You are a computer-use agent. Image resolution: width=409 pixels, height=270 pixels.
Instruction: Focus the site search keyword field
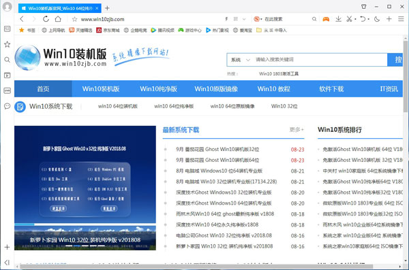(x=320, y=60)
